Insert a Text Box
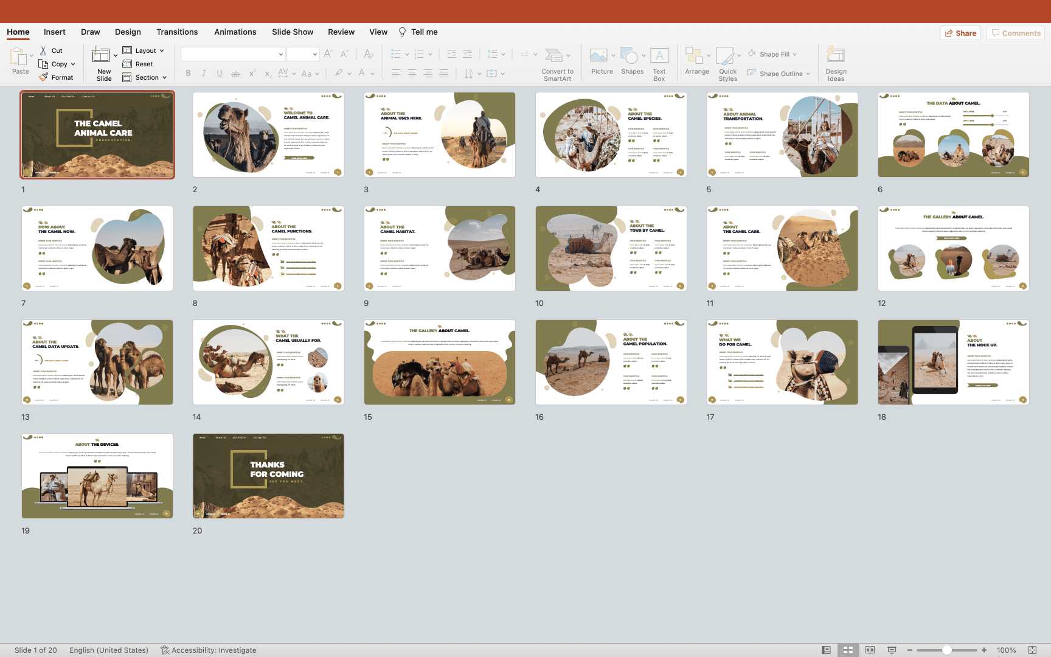1051x657 pixels. click(659, 56)
